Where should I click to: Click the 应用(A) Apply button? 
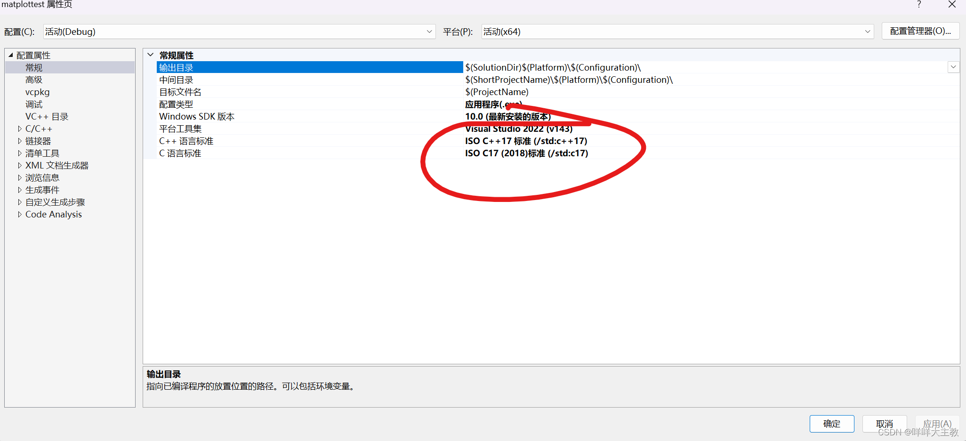coord(937,424)
